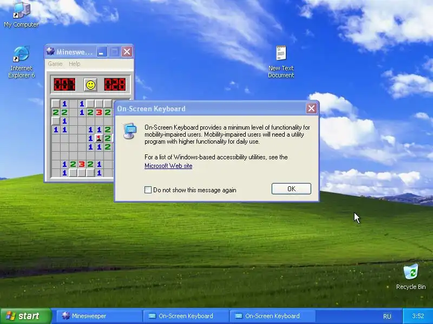This screenshot has height=324, width=433.
Task: Click the mine counter display reading 007
Action: click(64, 85)
